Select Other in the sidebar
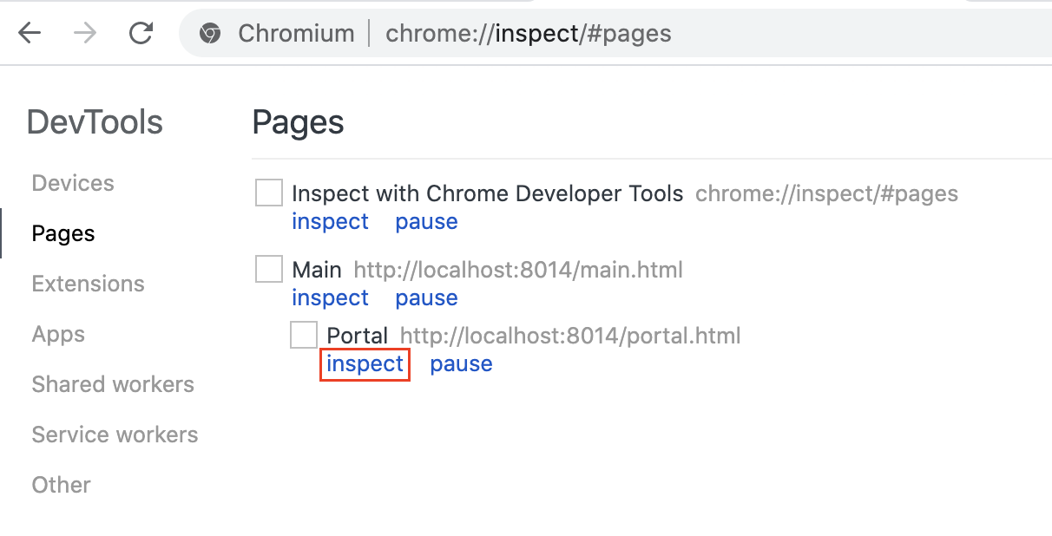Image resolution: width=1052 pixels, height=536 pixels. pos(61,485)
